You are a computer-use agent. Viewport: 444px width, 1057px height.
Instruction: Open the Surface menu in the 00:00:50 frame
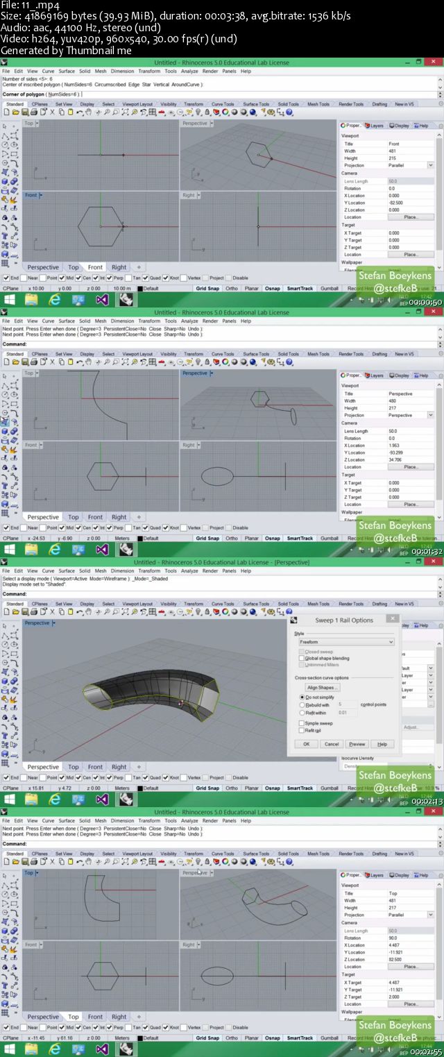click(67, 71)
